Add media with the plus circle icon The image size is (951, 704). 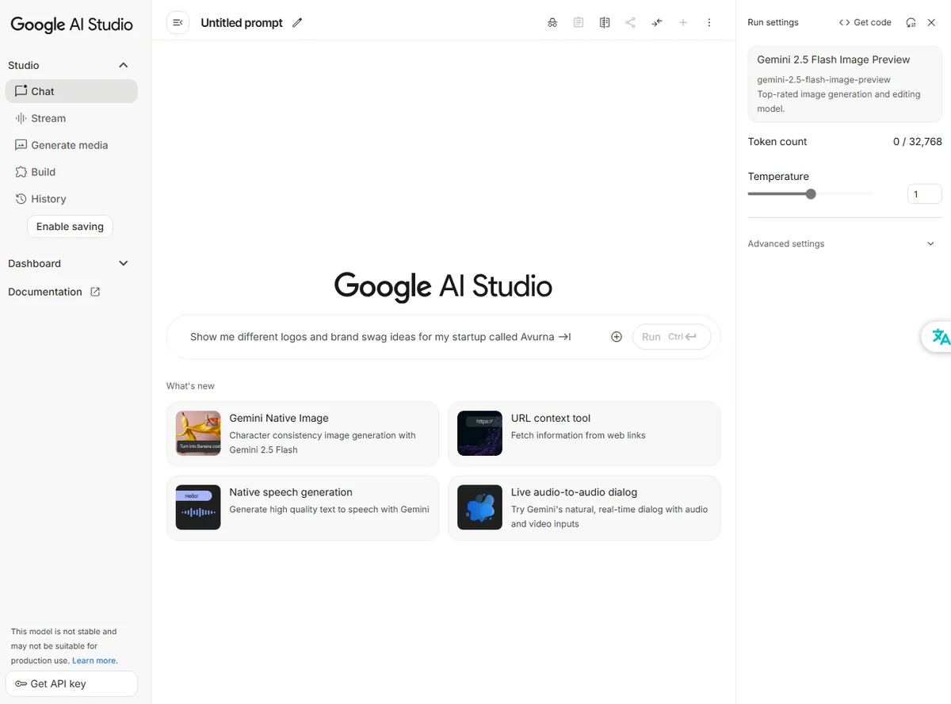pos(617,337)
